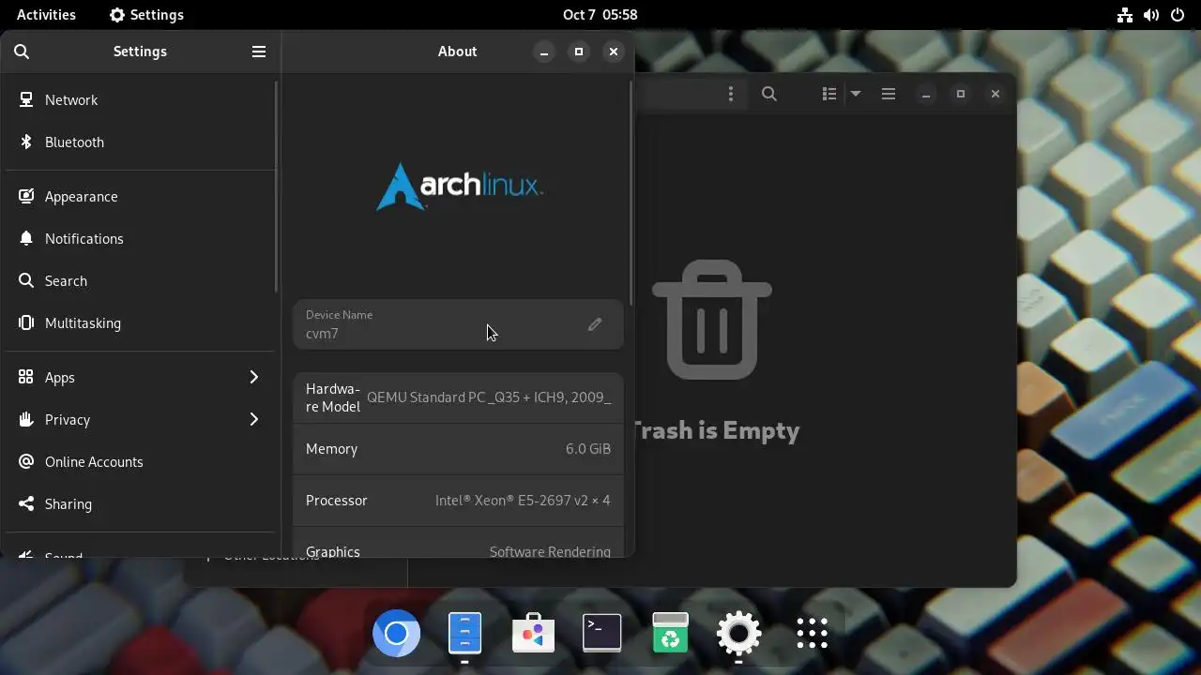This screenshot has width=1201, height=675.
Task: Minimize the Settings About window
Action: [x=544, y=52]
